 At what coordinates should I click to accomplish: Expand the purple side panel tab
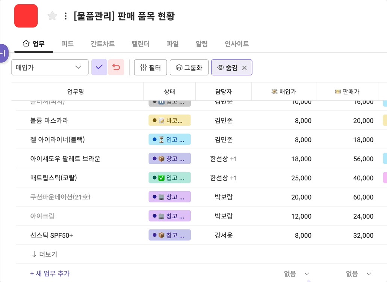3,53
